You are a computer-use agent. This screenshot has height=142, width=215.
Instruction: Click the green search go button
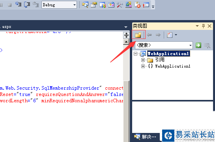[x=198, y=45]
